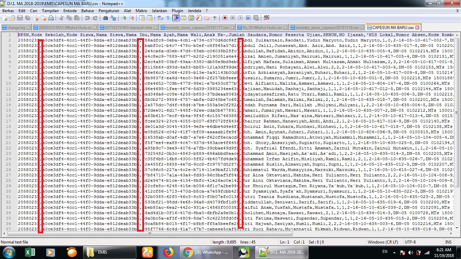461x259 pixels.
Task: Open the Function List panel icon
Action: pos(199,18)
